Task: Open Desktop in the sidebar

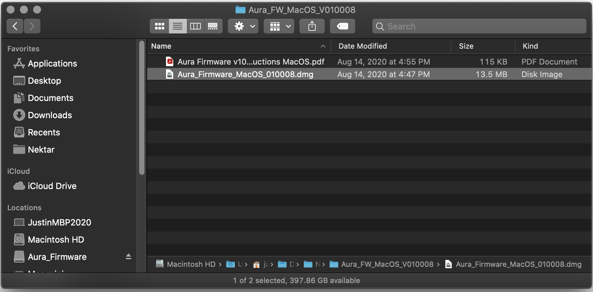Action: coord(44,81)
